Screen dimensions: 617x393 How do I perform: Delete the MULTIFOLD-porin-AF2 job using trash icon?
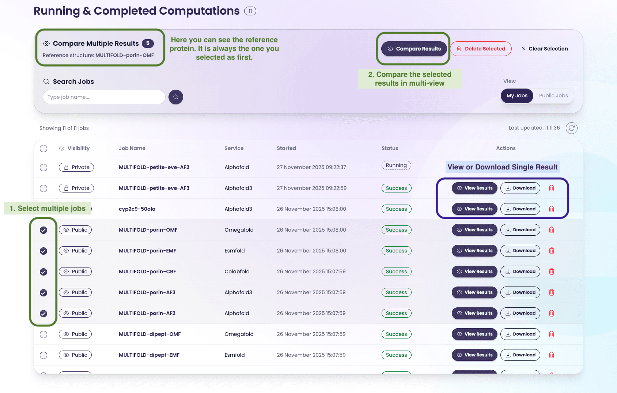pos(552,313)
